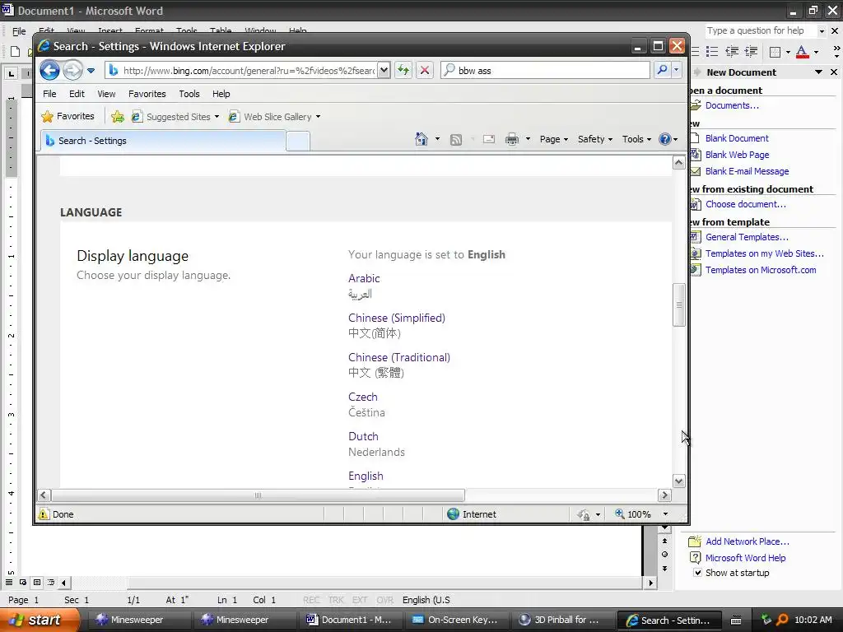This screenshot has height=632, width=843.
Task: Click the IE Help question mark icon
Action: point(665,139)
